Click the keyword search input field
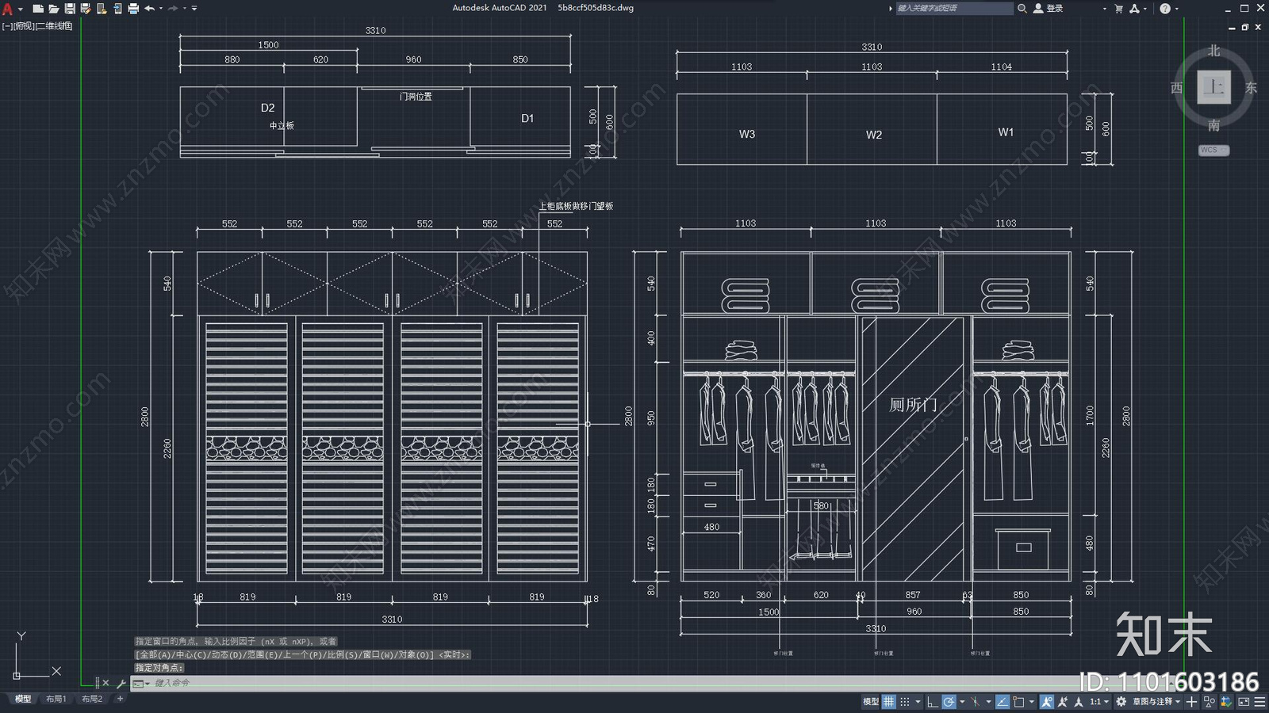 [954, 9]
